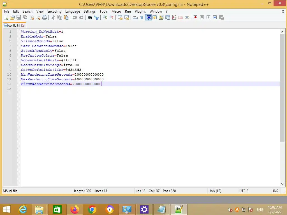Click the Open file toolbar icon
The image size is (287, 215).
coord(12,17)
